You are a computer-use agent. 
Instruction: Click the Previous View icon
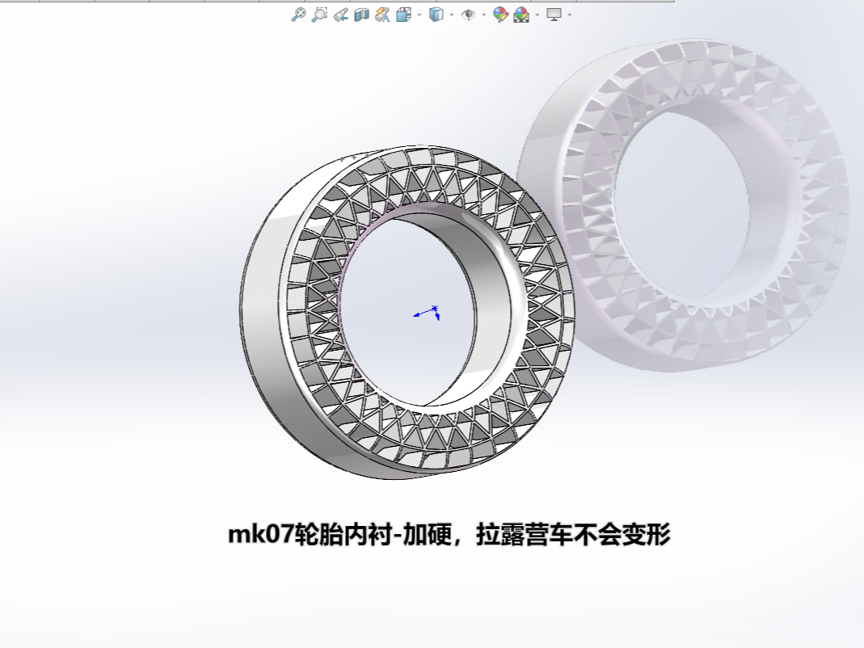coord(342,15)
